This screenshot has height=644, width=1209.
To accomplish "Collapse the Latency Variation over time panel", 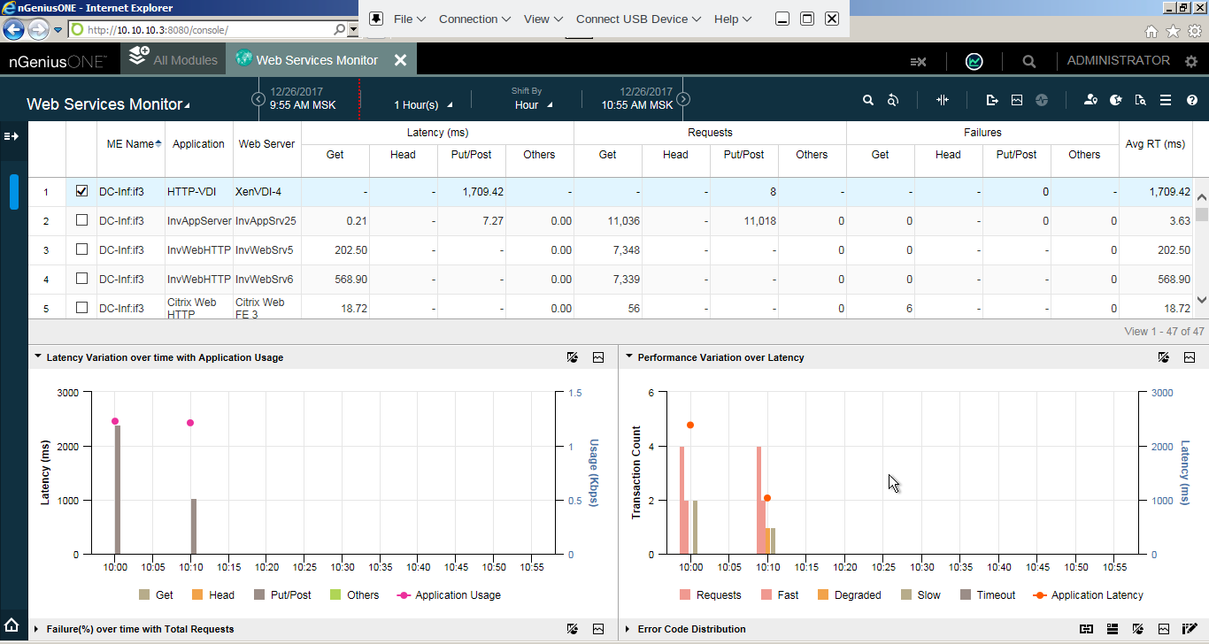I will (38, 357).
